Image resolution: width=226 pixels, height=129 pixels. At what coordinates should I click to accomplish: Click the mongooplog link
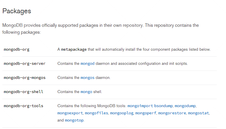coord(122,113)
